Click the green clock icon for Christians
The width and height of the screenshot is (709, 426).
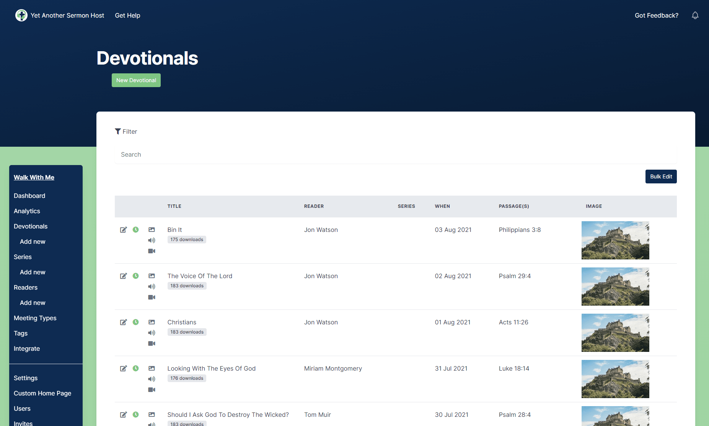pyautogui.click(x=135, y=322)
